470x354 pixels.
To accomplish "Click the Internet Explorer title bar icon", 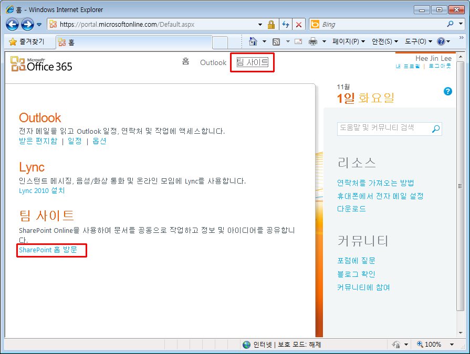I will tap(10, 9).
